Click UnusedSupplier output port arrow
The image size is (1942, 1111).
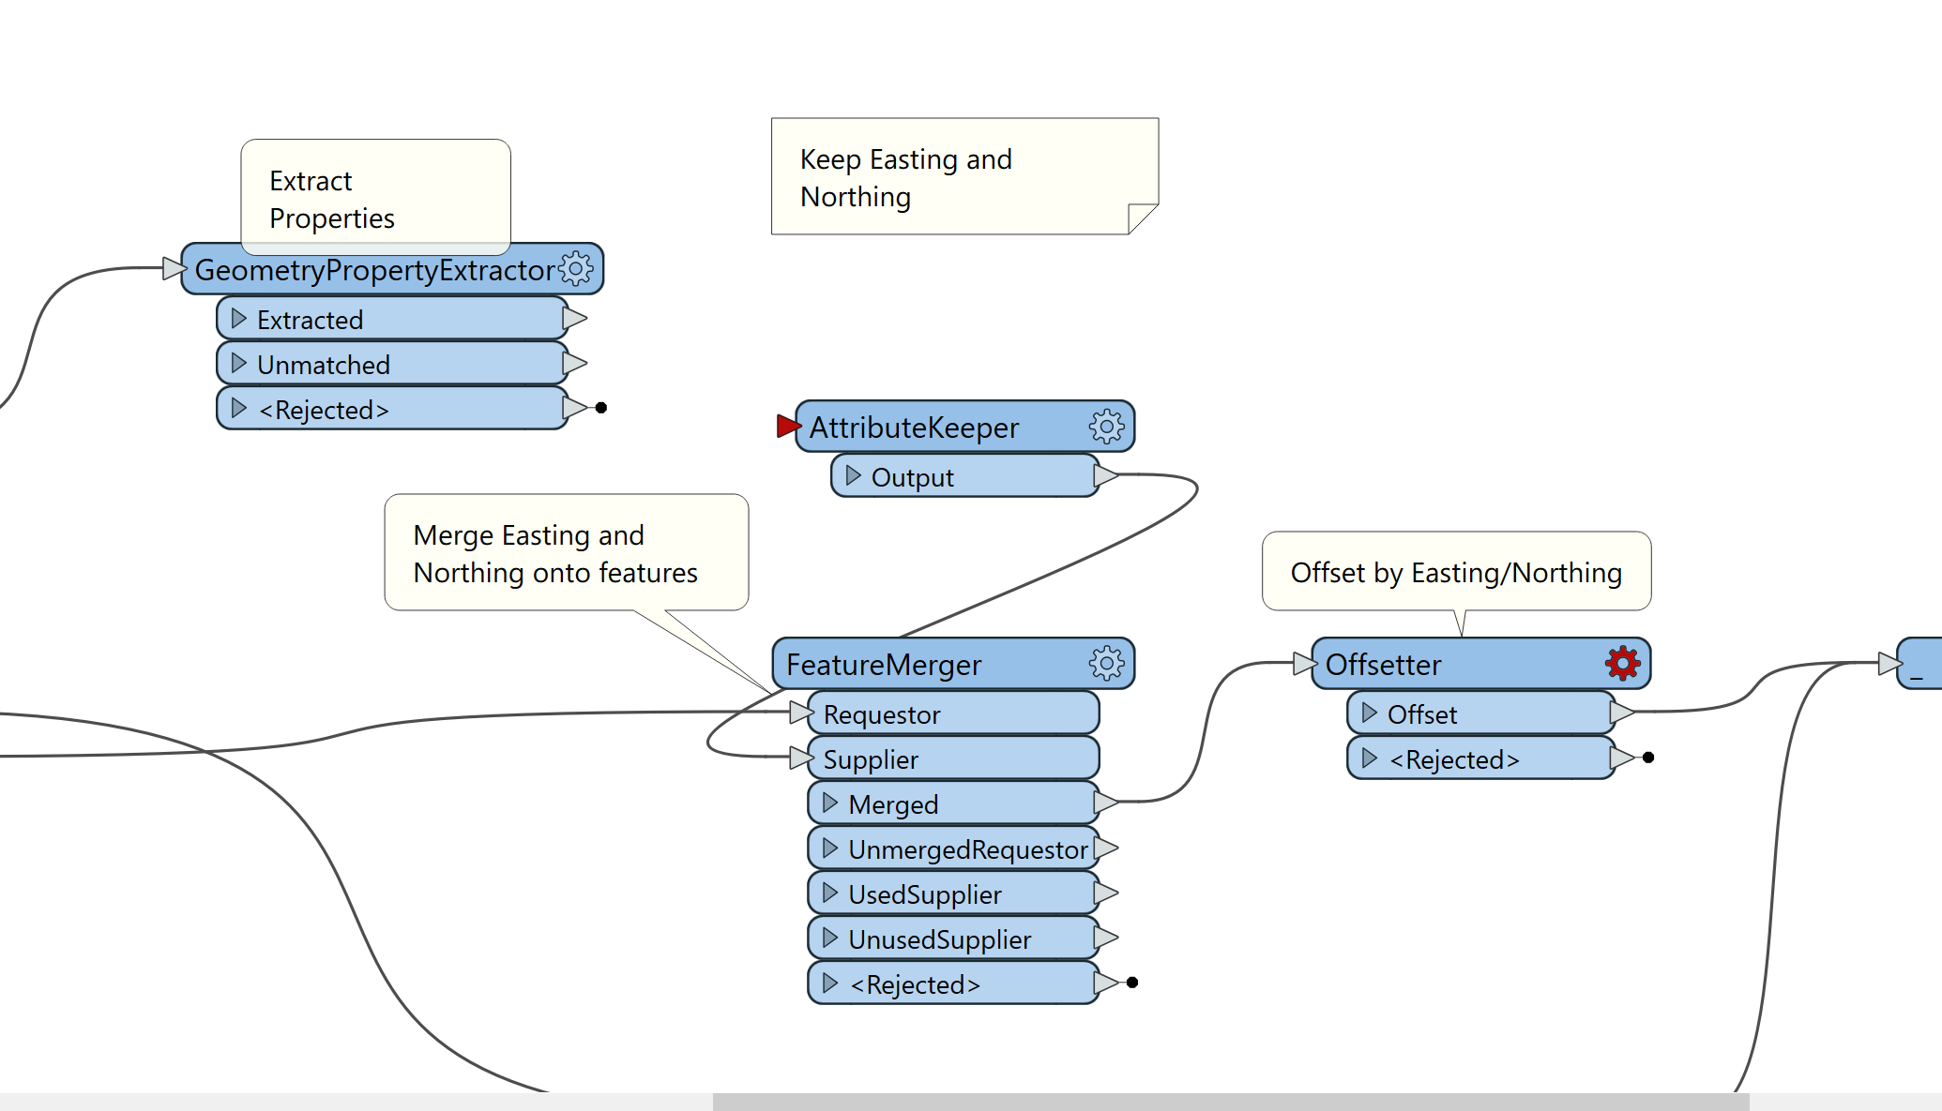pos(1106,938)
